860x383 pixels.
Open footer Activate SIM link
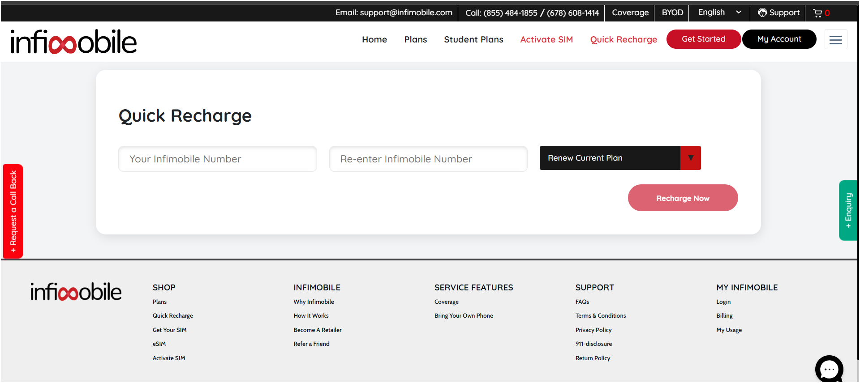coord(168,358)
